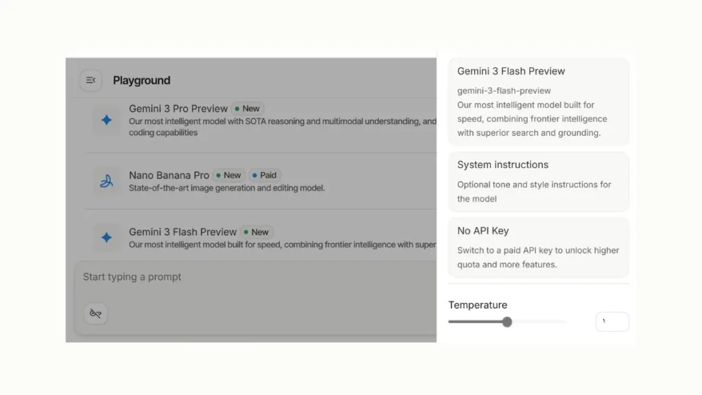This screenshot has width=702, height=395.
Task: Click the diamond icon beside Gemini 3 Pro Preview
Action: 106,120
